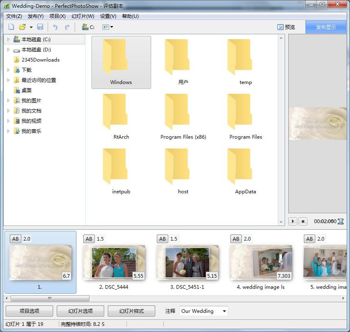
Task: Start playback in the preview panel
Action: pos(293,221)
